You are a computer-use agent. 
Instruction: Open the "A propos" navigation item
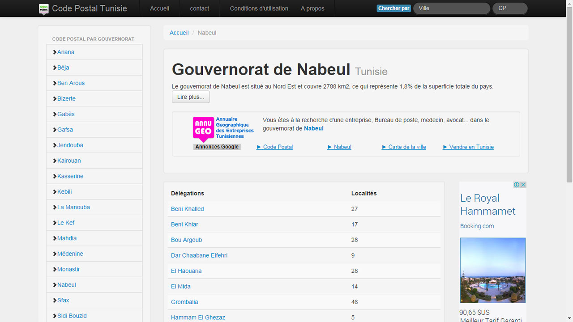(312, 8)
